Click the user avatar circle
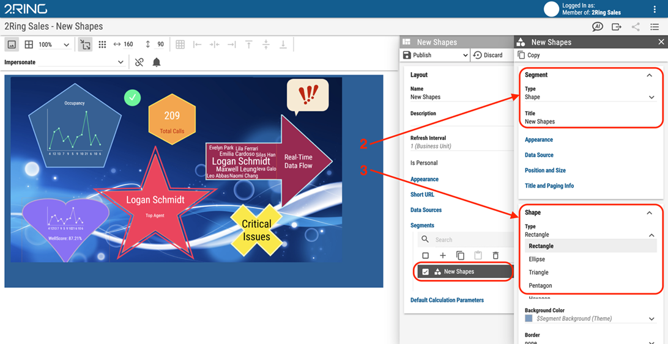Viewport: 668px width, 344px height. click(551, 9)
